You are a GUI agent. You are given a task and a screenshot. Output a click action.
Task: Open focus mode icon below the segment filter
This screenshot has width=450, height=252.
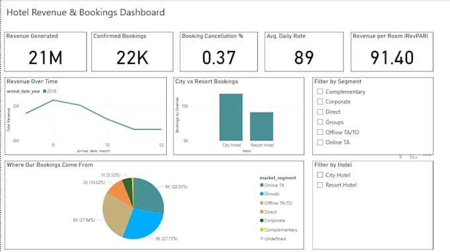coord(414,157)
